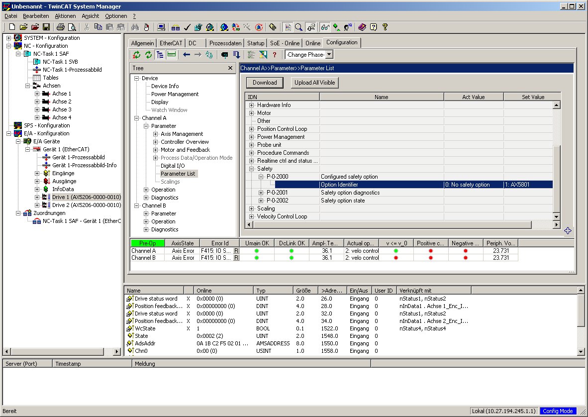Select the WcState variable row
This screenshot has width=588, height=417.
point(145,328)
